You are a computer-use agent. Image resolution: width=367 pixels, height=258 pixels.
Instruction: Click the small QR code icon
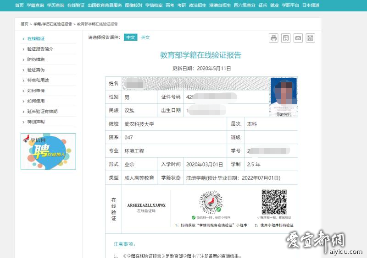click(x=311, y=38)
